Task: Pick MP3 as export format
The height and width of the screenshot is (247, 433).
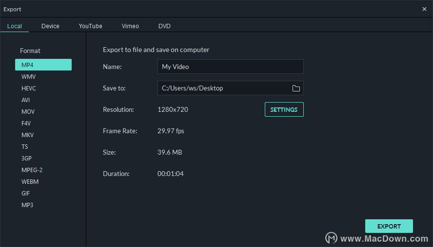Action: click(x=27, y=205)
